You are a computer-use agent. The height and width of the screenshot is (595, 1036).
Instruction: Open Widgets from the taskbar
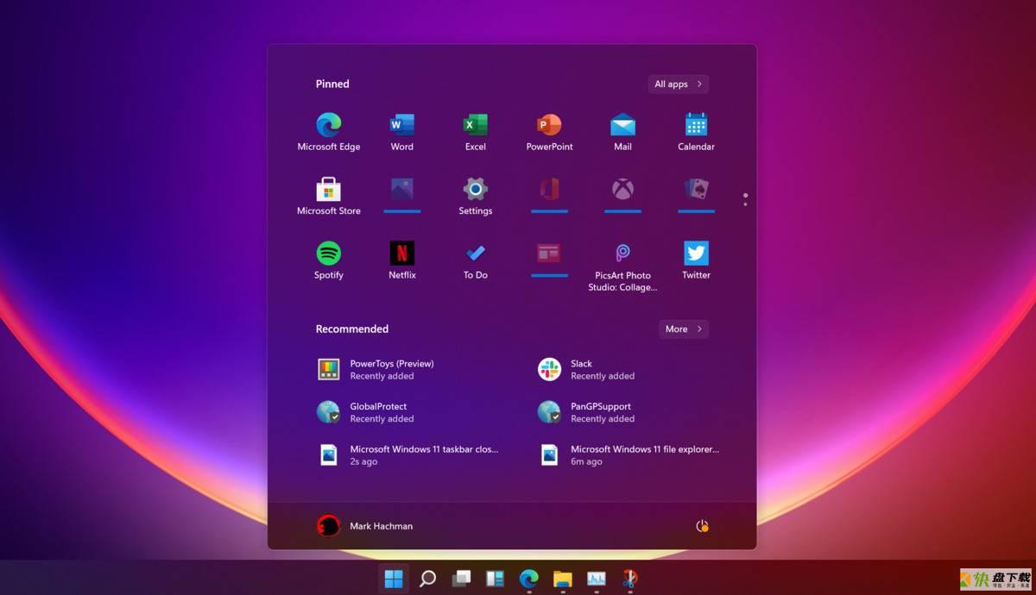point(495,578)
